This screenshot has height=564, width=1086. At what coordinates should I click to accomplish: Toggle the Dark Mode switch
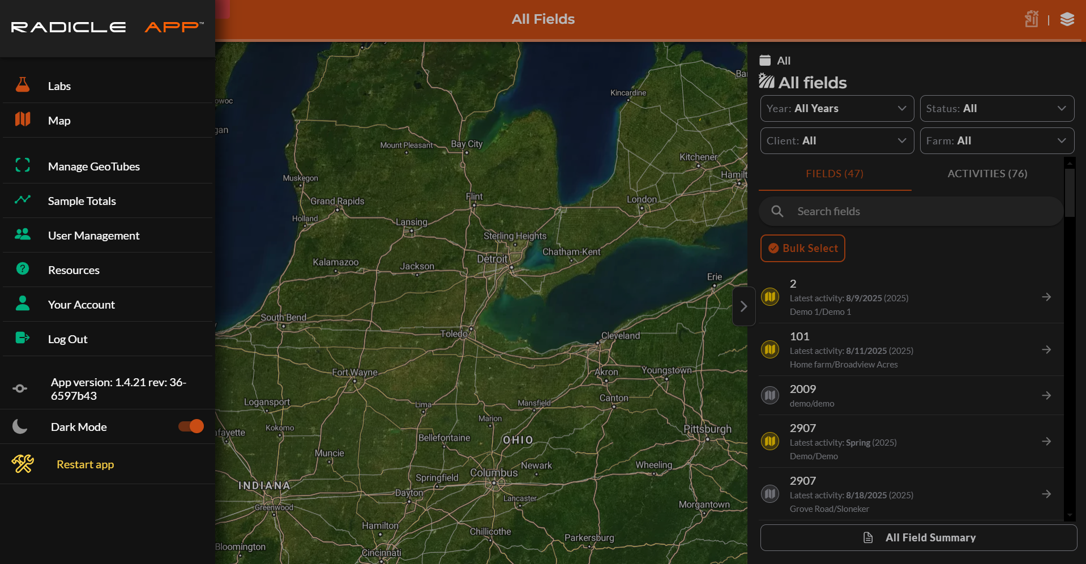point(191,426)
